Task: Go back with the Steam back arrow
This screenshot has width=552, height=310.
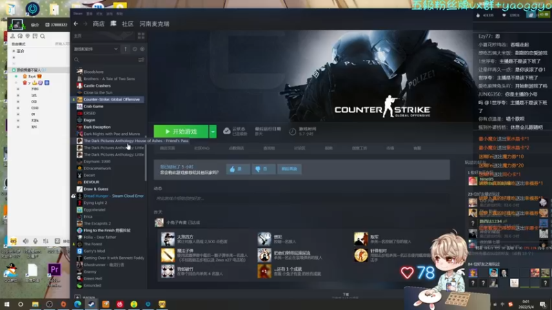Action: [x=76, y=24]
